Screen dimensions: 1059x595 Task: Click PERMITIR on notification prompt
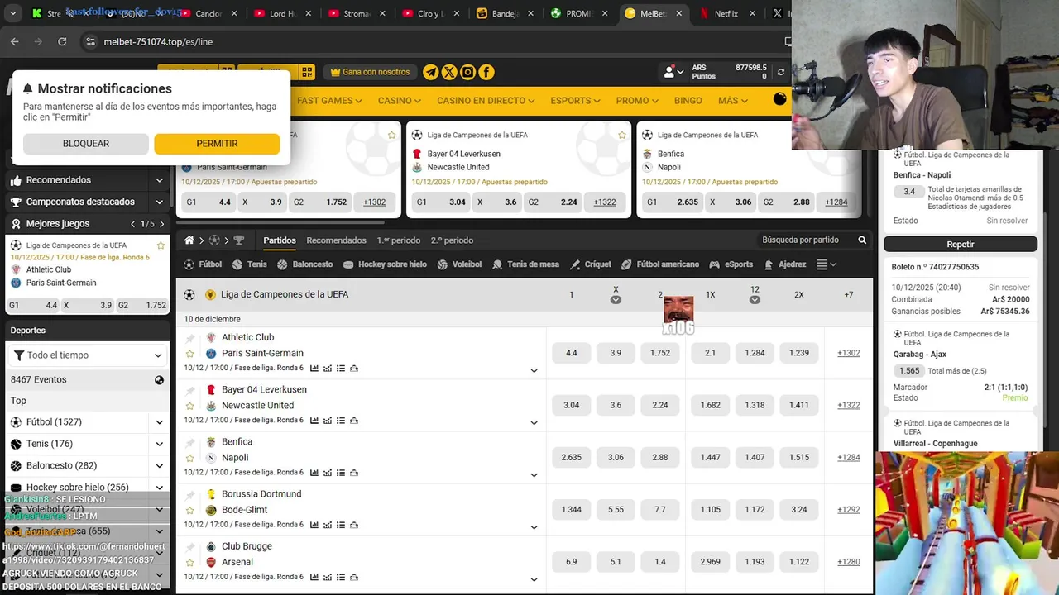click(217, 144)
